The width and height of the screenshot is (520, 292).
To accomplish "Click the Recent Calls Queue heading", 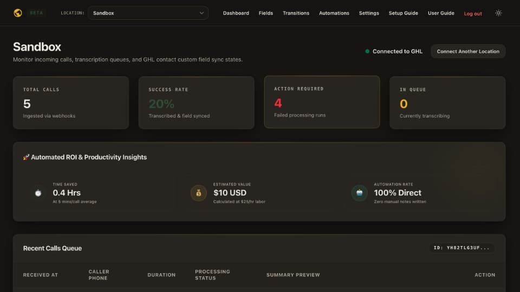I will pos(53,248).
